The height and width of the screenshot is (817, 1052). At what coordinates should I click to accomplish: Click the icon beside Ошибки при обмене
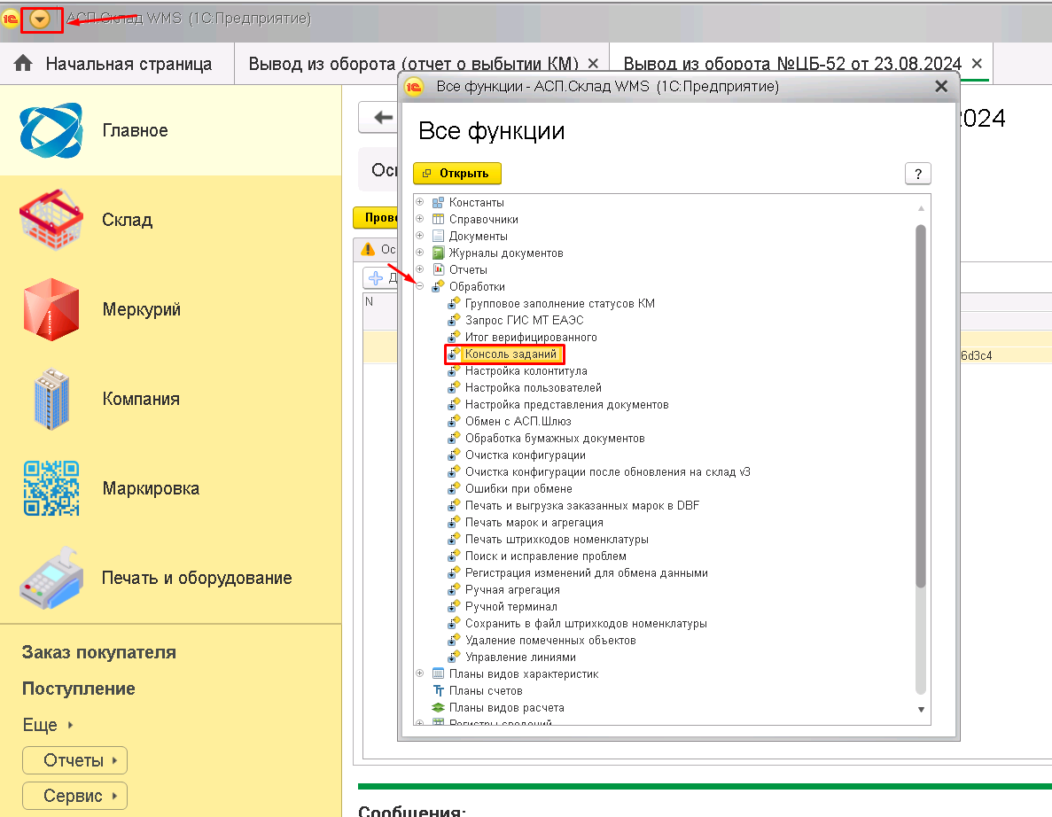(454, 488)
